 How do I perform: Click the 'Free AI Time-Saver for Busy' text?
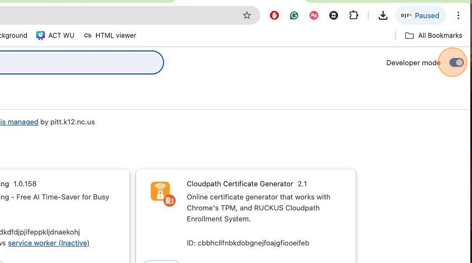[63, 197]
